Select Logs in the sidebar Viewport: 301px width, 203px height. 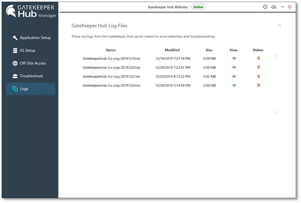[x=31, y=89]
